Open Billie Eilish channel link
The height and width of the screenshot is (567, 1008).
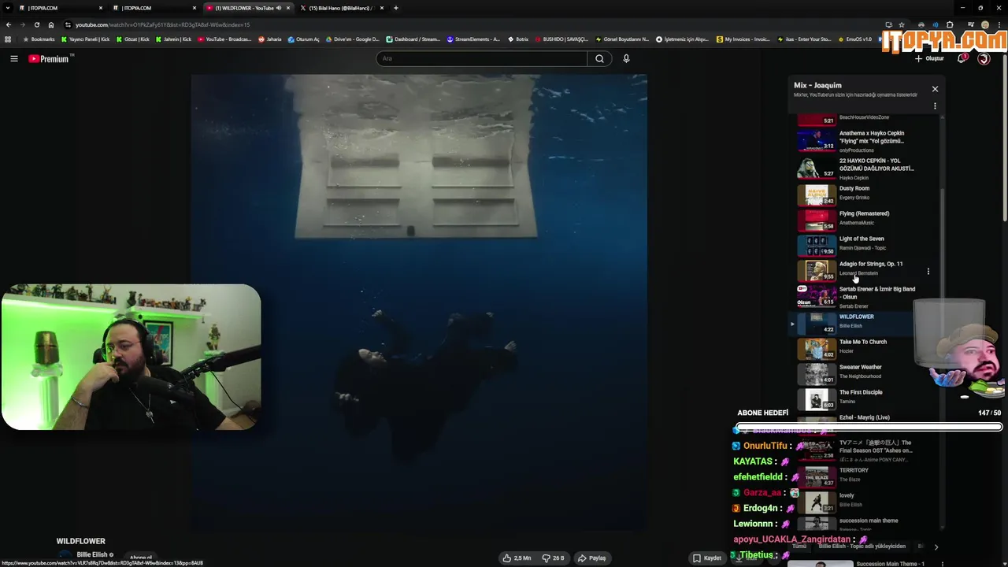92,555
